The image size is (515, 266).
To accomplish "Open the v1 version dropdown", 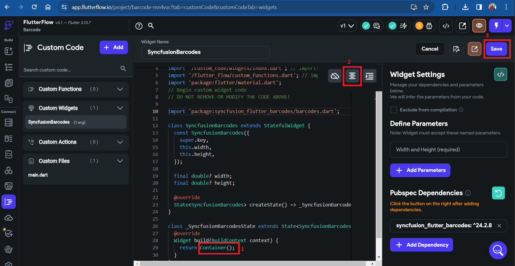I will [347, 26].
